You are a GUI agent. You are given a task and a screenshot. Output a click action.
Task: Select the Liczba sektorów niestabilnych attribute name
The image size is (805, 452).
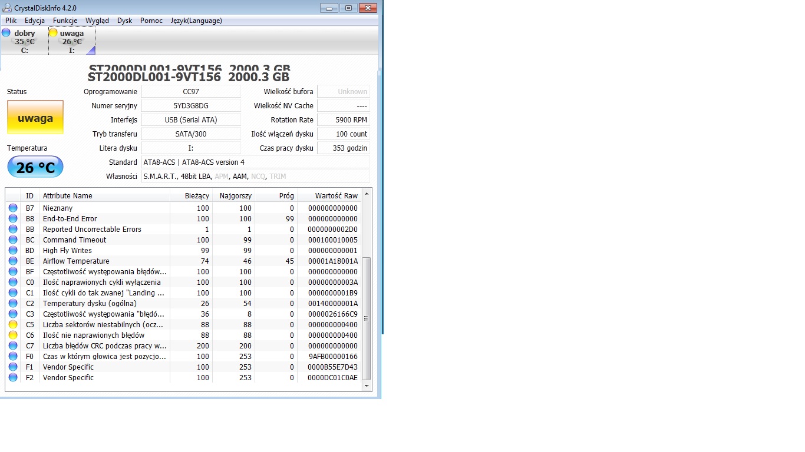click(103, 324)
